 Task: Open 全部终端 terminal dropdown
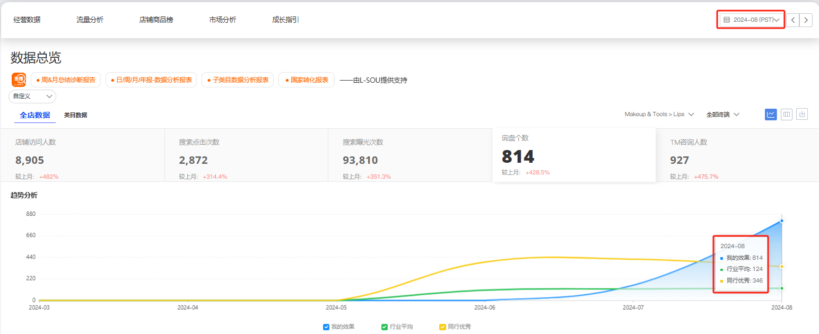[x=722, y=115]
